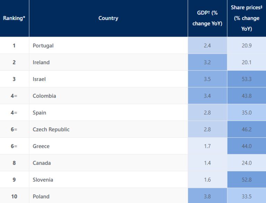This screenshot has height=203, width=266.
Task: Select the Ireland country cell
Action: (x=41, y=63)
